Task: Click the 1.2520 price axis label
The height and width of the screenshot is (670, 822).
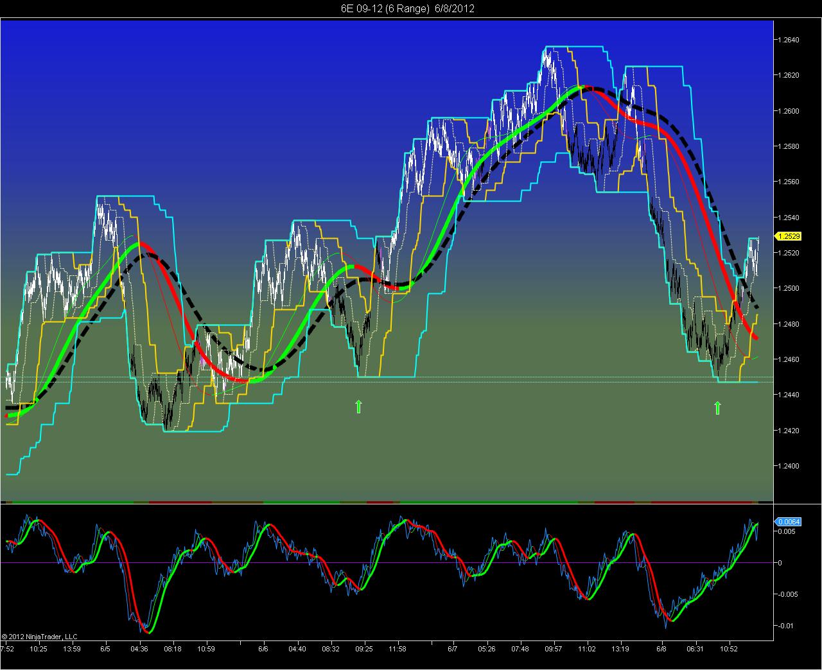Action: pyautogui.click(x=789, y=253)
